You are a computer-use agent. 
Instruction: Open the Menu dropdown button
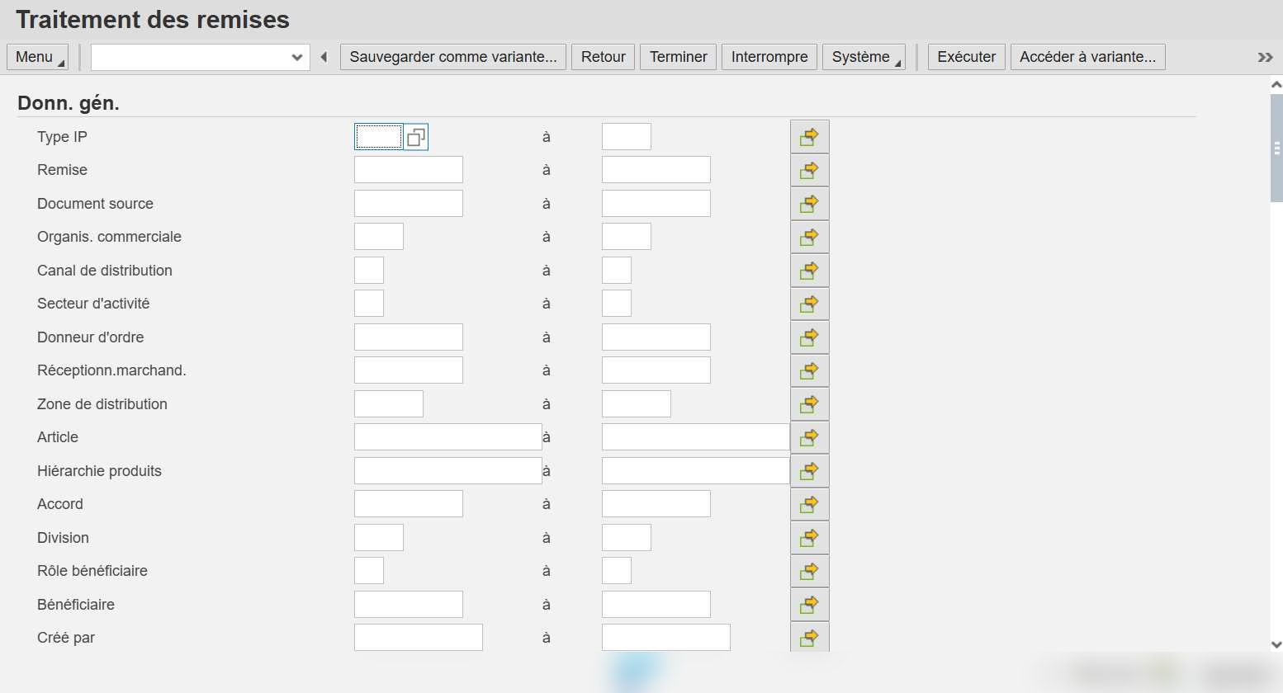[x=38, y=57]
